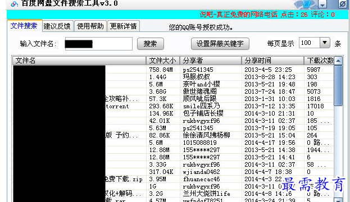Click sharer 徐徐清风拂杨柳
The width and height of the screenshot is (350, 202).
pos(207,135)
